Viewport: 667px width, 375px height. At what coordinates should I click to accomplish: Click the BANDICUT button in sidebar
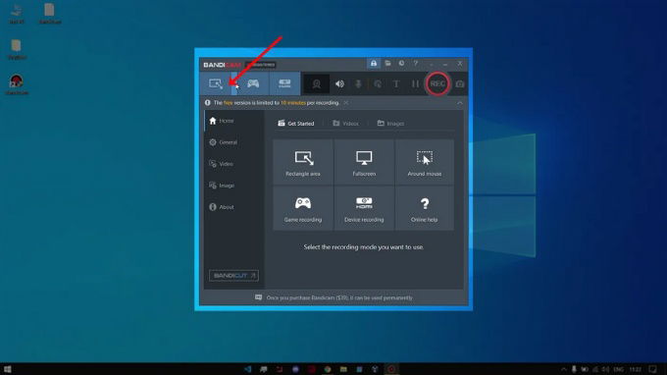coord(233,276)
